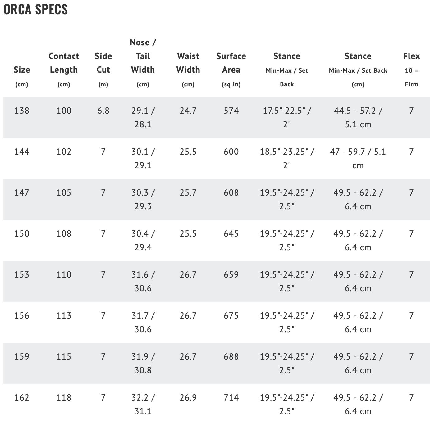This screenshot has height=421, width=430.
Task: Click the 6.8 side cut value
Action: [x=103, y=111]
